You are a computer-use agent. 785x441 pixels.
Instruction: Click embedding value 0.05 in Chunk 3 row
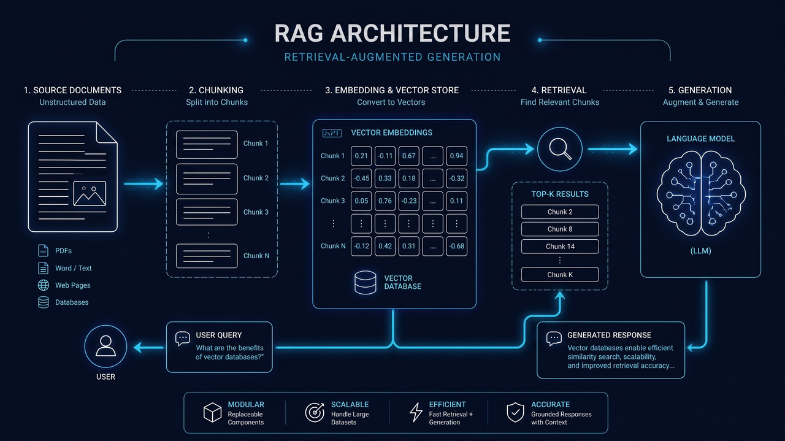(361, 201)
